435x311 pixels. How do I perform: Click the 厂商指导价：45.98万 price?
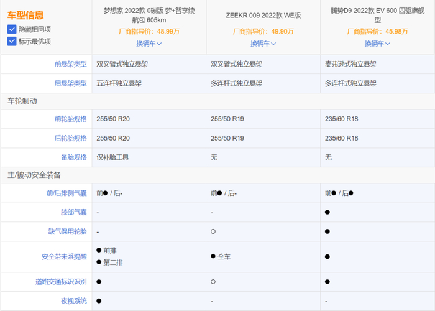(x=378, y=31)
